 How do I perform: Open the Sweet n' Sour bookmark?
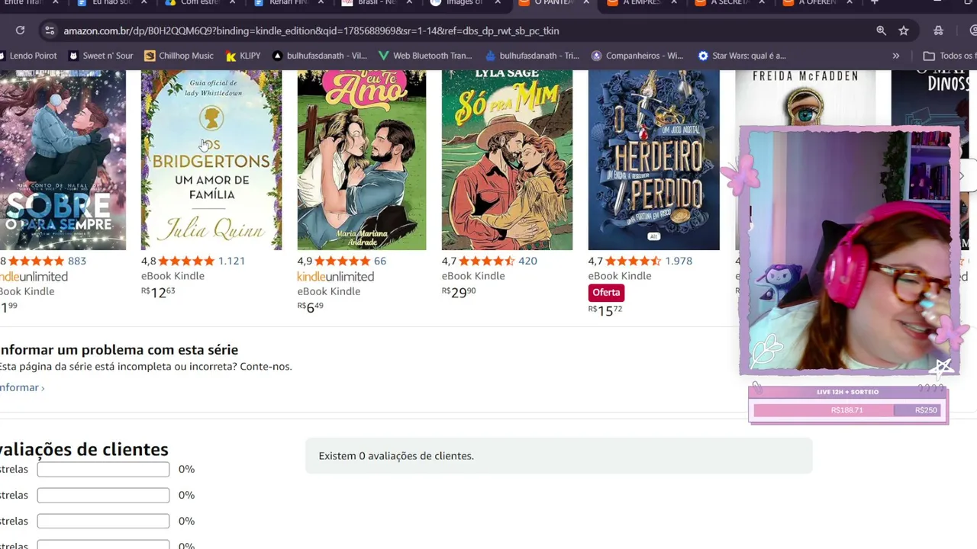point(101,56)
